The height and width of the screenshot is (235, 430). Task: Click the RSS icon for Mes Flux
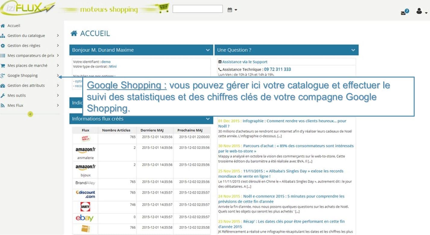tap(3, 105)
